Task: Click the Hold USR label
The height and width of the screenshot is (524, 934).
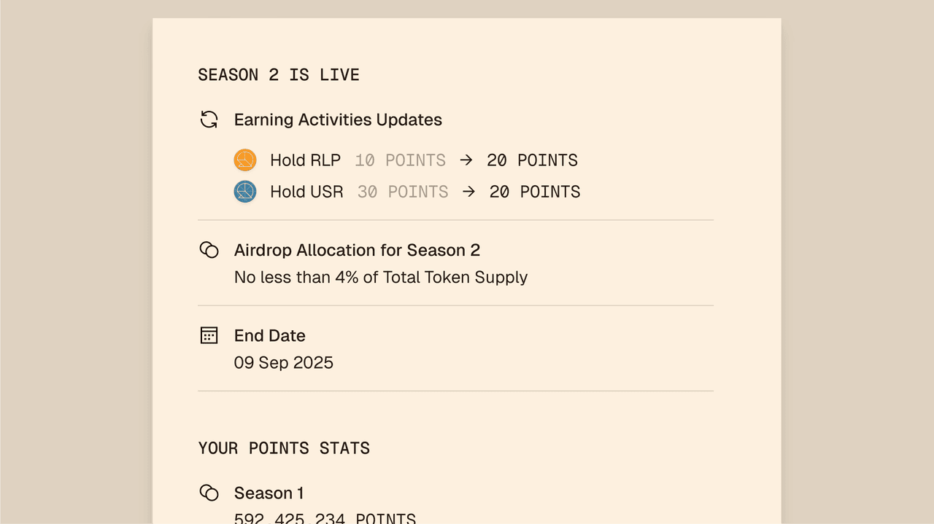Action: point(306,192)
